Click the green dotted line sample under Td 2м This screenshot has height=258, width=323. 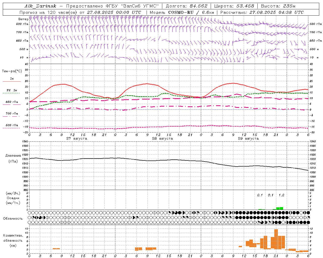11,93
